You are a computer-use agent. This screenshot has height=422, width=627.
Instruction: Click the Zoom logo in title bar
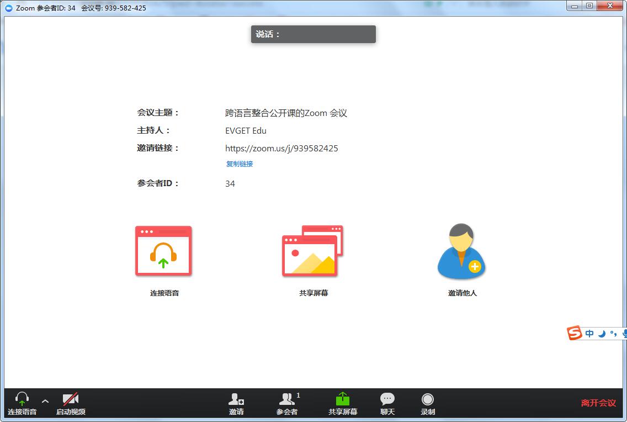[x=8, y=8]
